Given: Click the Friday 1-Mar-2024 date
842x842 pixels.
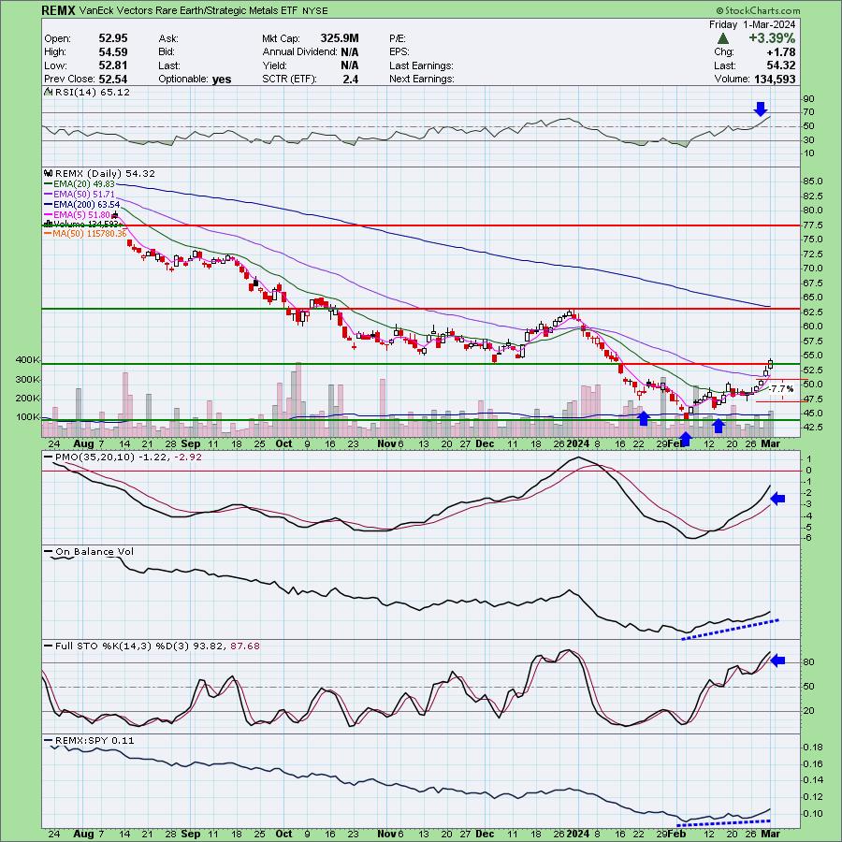Looking at the screenshot, I should tap(752, 24).
